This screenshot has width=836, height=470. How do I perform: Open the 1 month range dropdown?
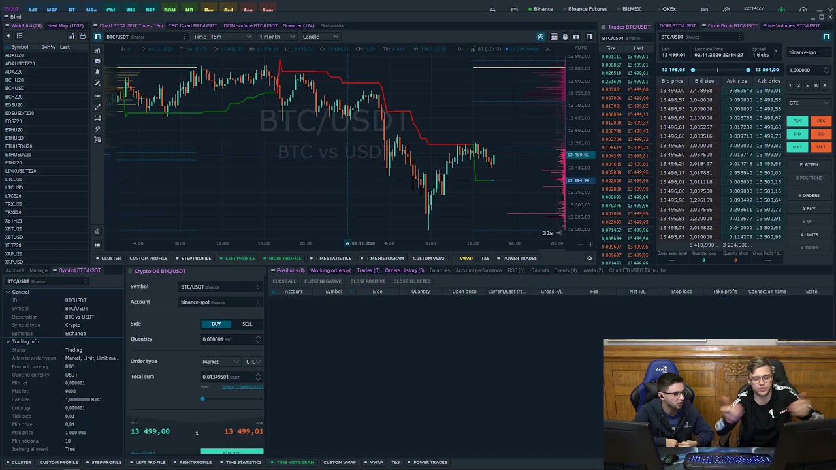276,37
